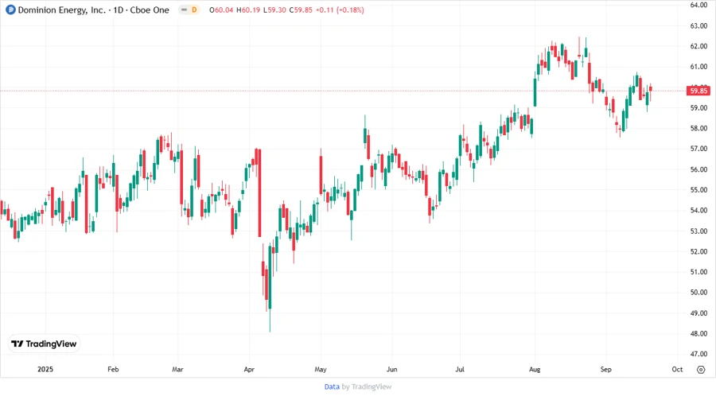Viewport: 716px width, 396px height.
Task: Click the 63.00 price axis label
Action: (698, 26)
